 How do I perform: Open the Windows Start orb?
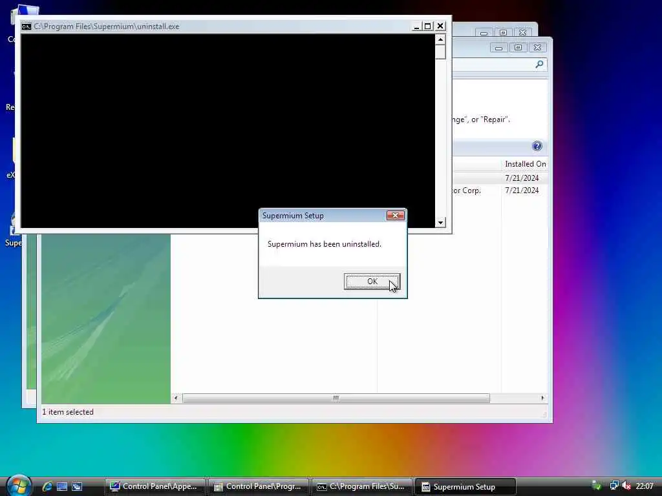(19, 486)
